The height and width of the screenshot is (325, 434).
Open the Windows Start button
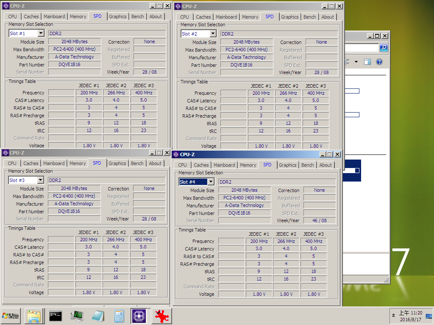click(11, 316)
